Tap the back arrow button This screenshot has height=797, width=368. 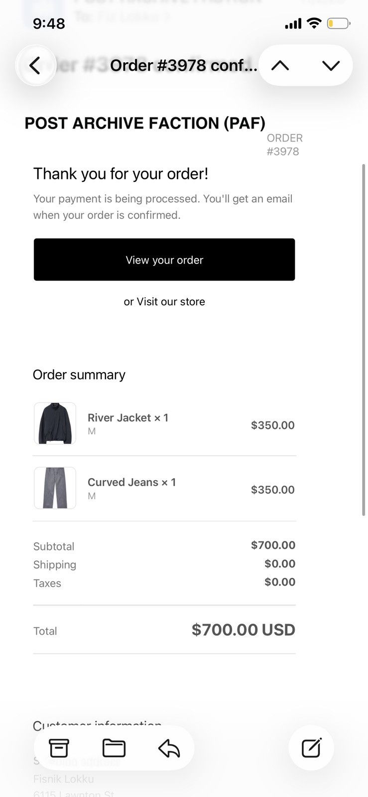point(35,66)
